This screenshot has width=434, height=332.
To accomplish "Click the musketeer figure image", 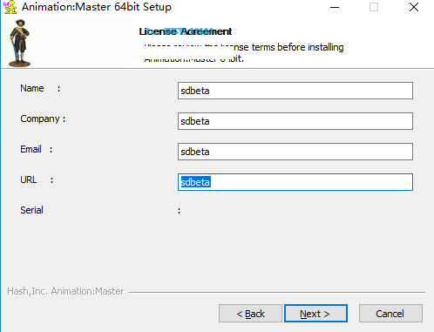I will pyautogui.click(x=19, y=44).
